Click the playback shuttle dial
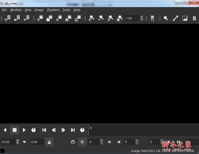Viewport: 199px width, 154px height. [33, 130]
